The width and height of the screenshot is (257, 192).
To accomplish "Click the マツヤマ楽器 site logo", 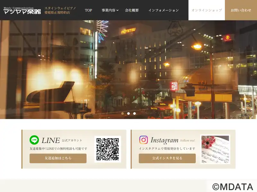I will (22, 10).
